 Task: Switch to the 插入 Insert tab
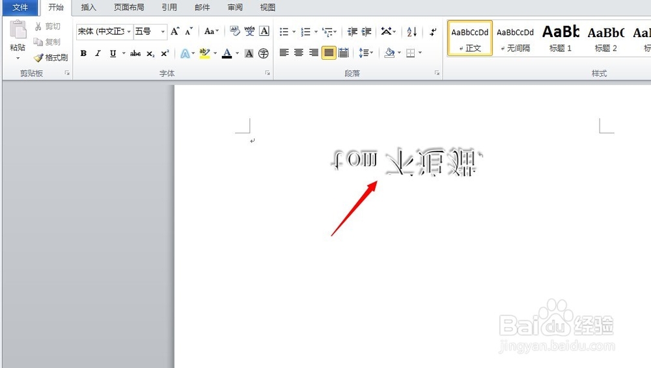tap(89, 7)
